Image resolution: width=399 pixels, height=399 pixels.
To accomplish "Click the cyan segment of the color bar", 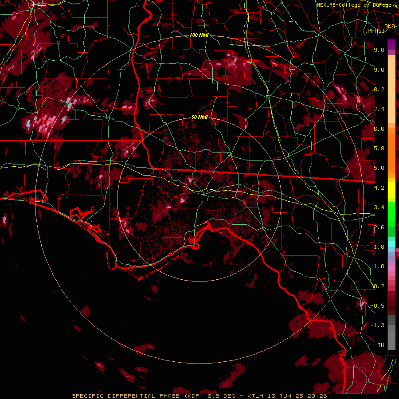I will (x=391, y=244).
